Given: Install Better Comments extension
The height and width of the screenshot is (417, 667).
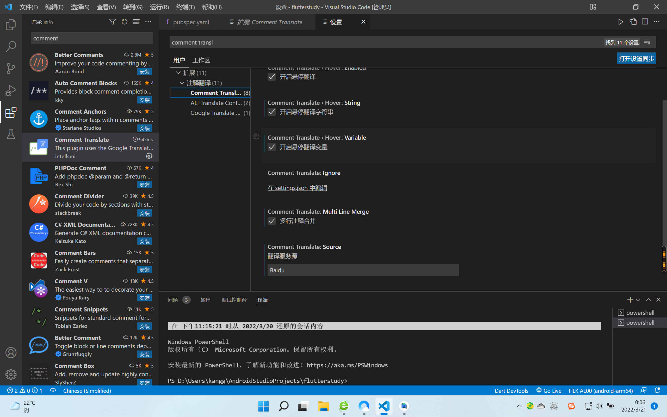Looking at the screenshot, I should (x=144, y=72).
